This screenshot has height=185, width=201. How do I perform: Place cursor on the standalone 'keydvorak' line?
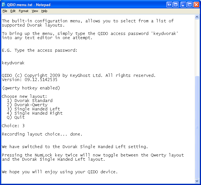tap(13, 63)
